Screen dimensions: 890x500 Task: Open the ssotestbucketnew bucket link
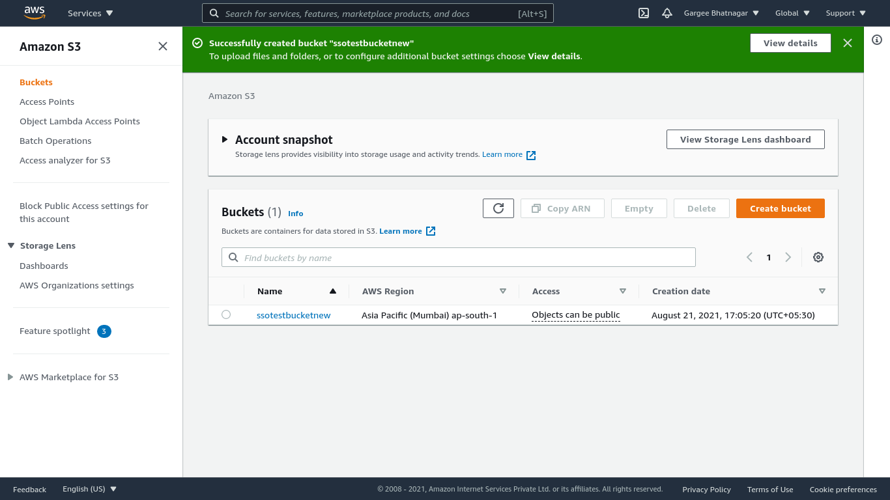click(x=293, y=315)
